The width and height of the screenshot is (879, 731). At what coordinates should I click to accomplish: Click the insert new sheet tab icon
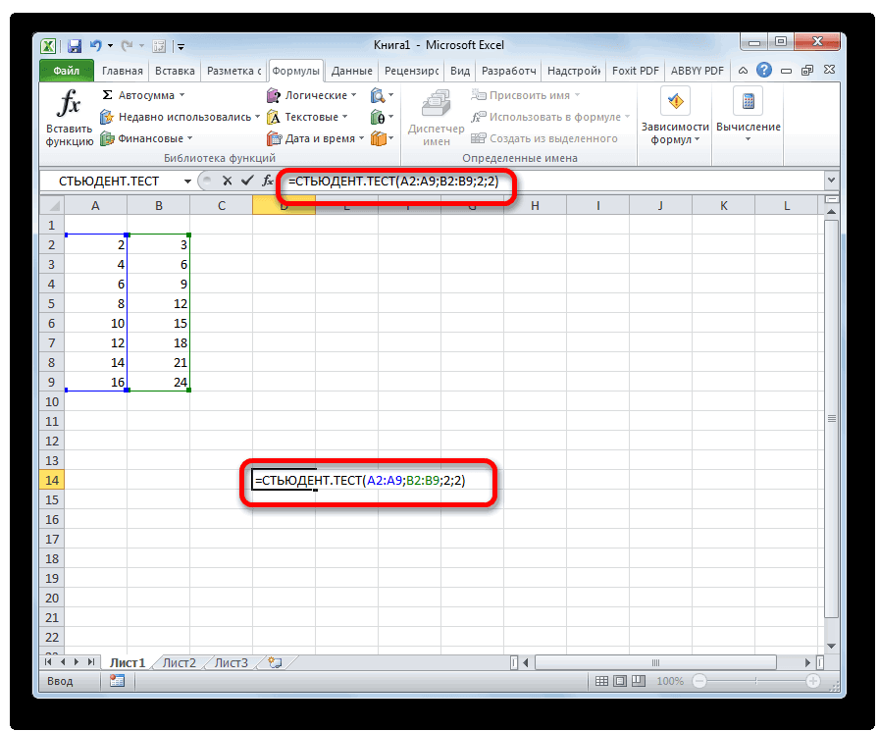274,662
